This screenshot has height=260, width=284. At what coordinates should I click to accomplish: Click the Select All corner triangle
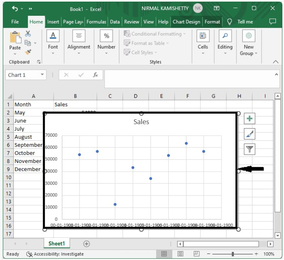pyautogui.click(x=10, y=96)
